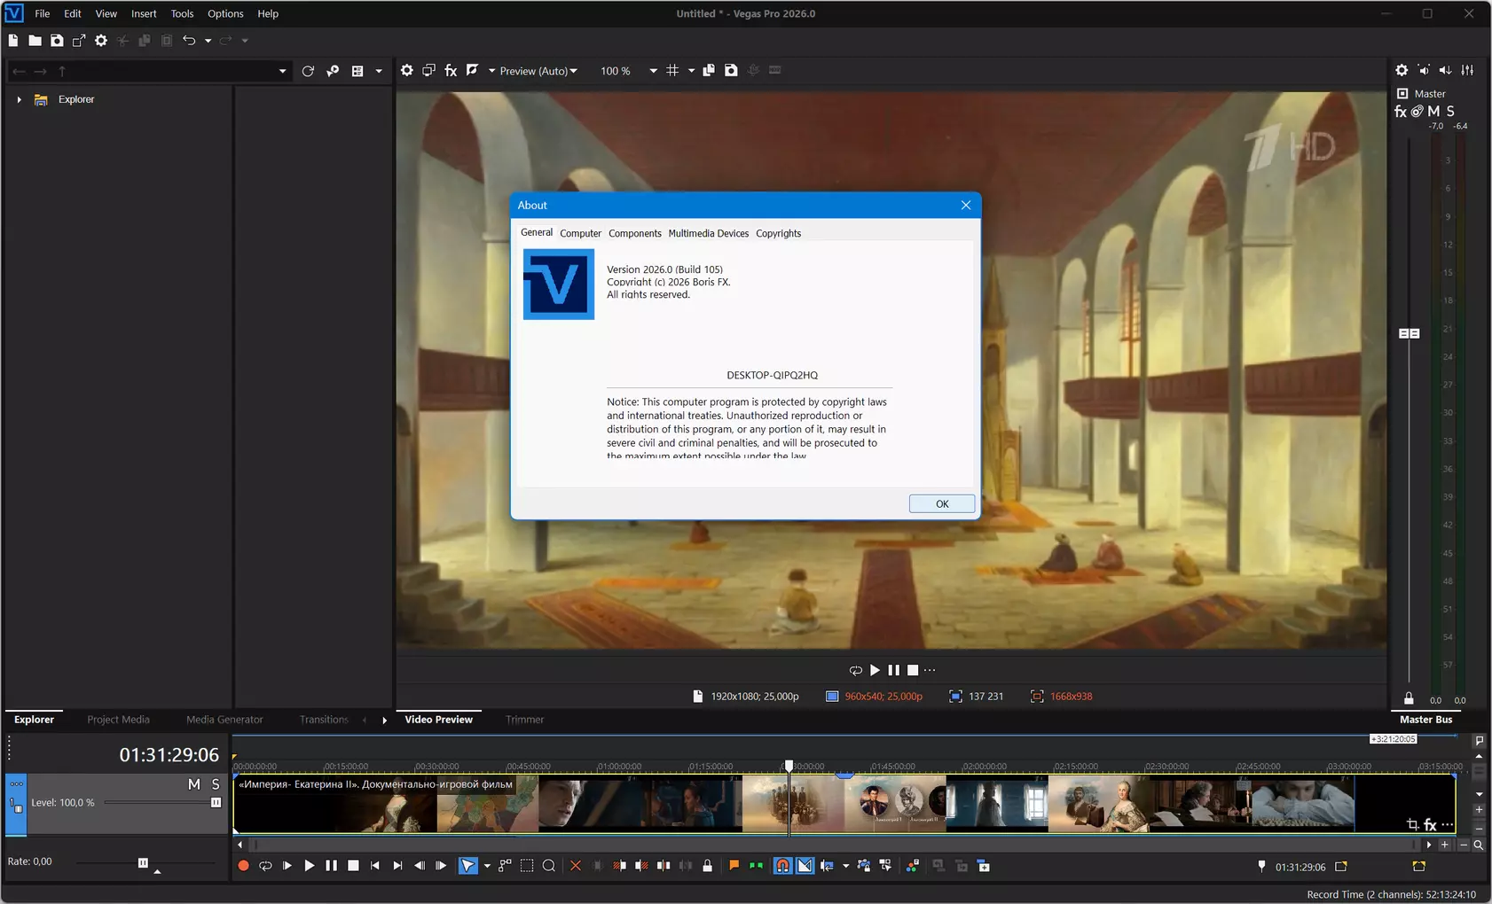This screenshot has width=1492, height=904.
Task: Open the Render As export icon
Action: pyautogui.click(x=79, y=41)
